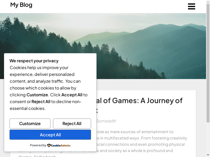Open the CookieAdmin brand name link
The image size is (210, 157).
(x=61, y=145)
